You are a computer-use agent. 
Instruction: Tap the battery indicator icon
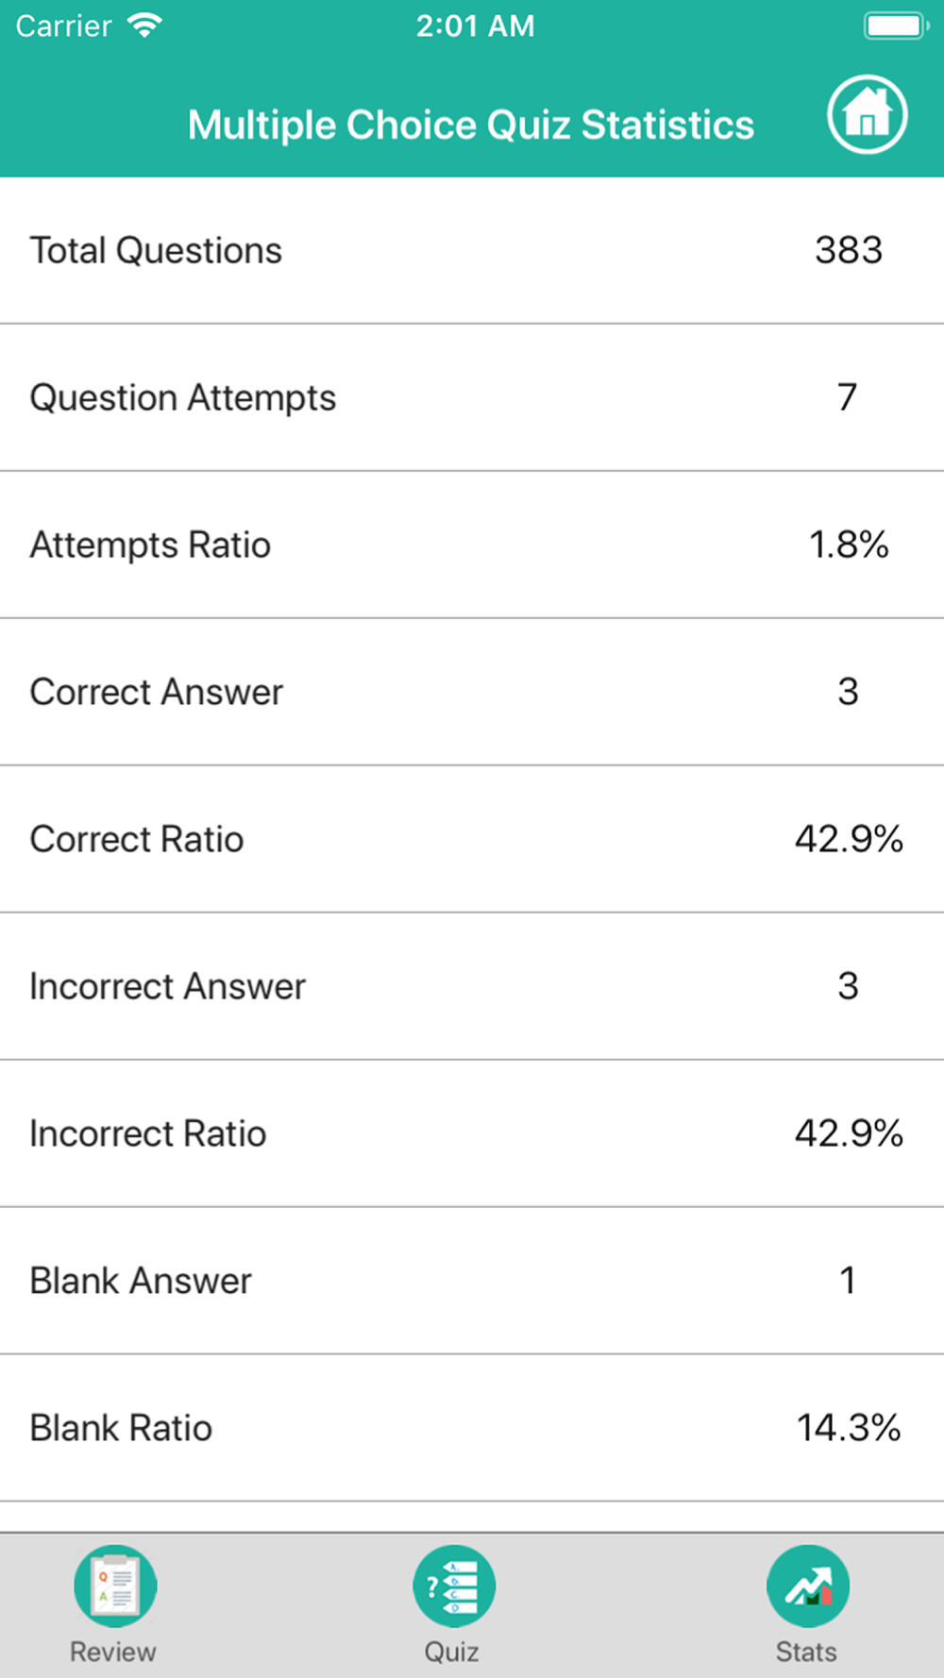click(x=896, y=25)
